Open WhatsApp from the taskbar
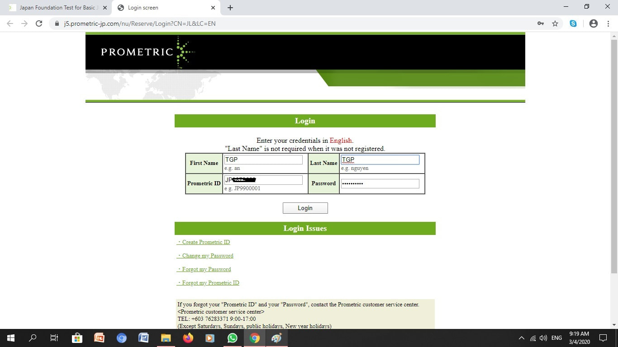This screenshot has height=347, width=618. (233, 338)
